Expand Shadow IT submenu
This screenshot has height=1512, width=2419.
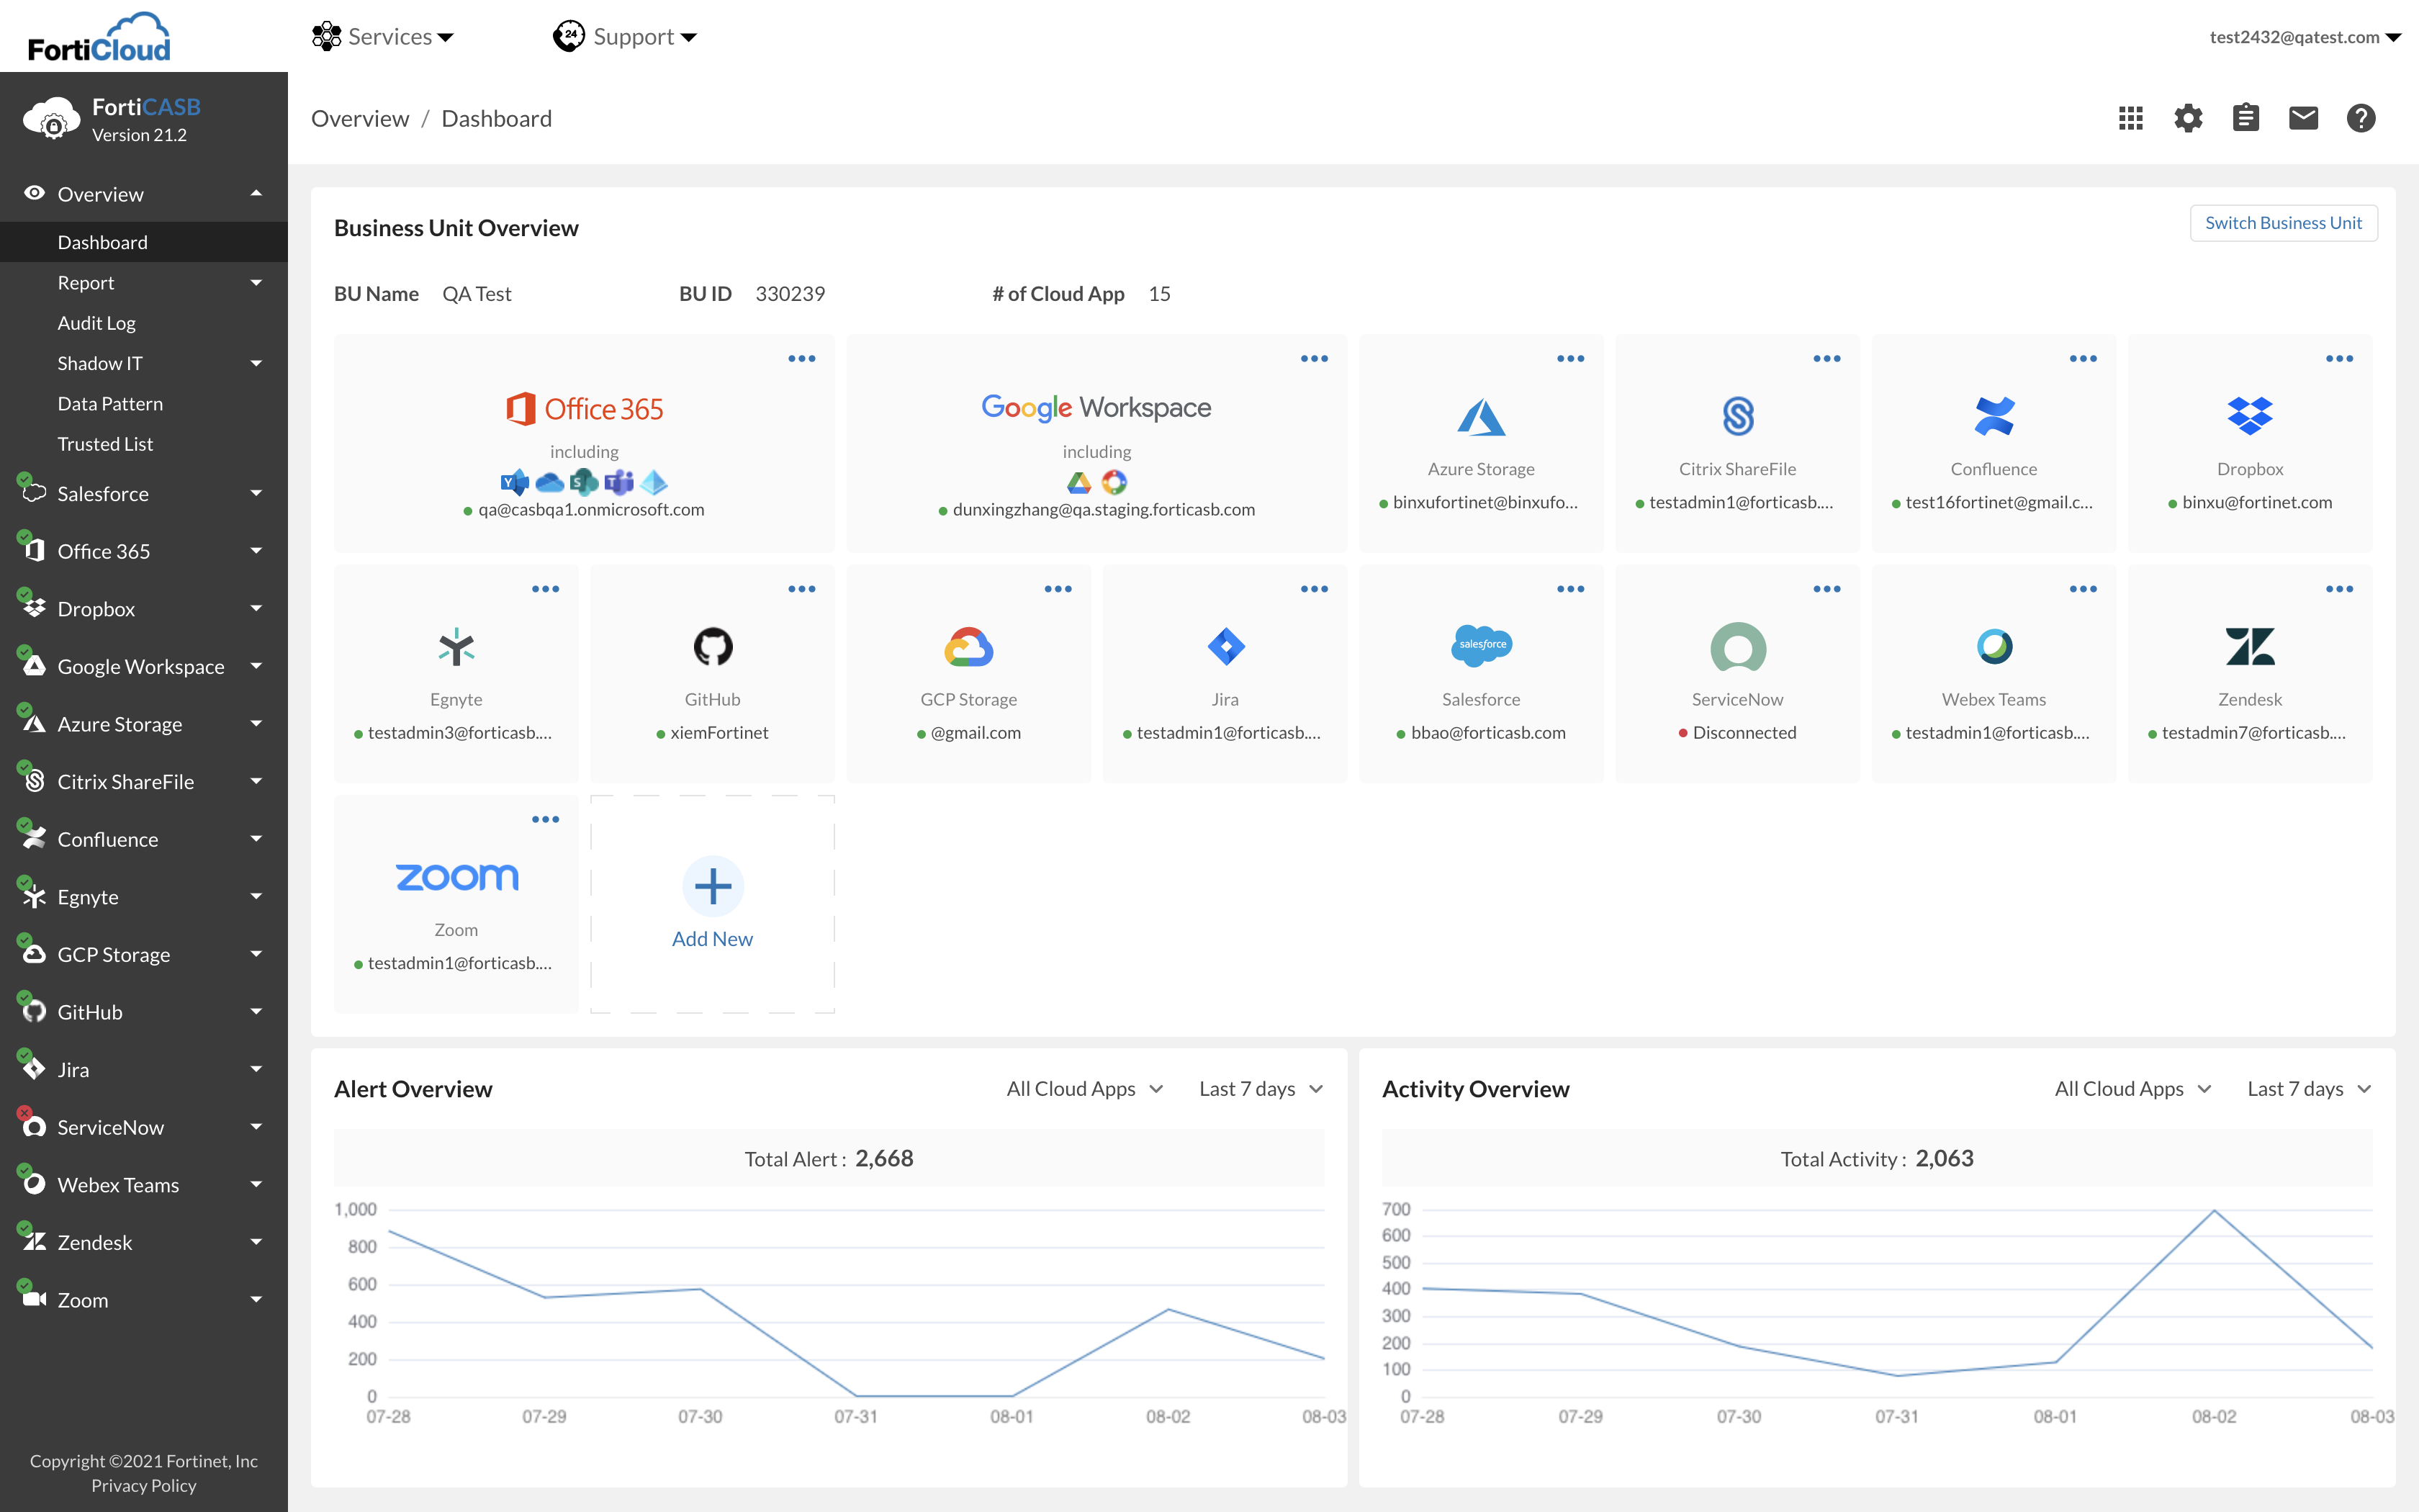pyautogui.click(x=256, y=364)
